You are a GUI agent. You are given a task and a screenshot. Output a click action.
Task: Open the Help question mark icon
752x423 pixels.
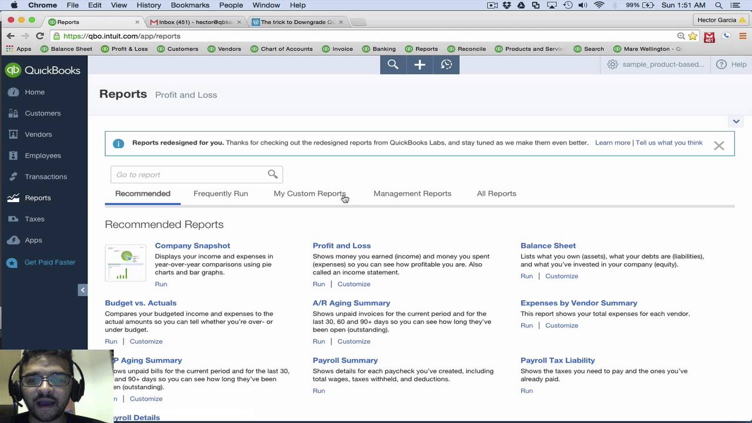pos(721,65)
